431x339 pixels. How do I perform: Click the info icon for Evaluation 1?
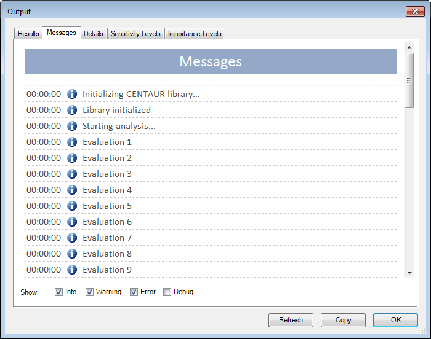[x=72, y=142]
